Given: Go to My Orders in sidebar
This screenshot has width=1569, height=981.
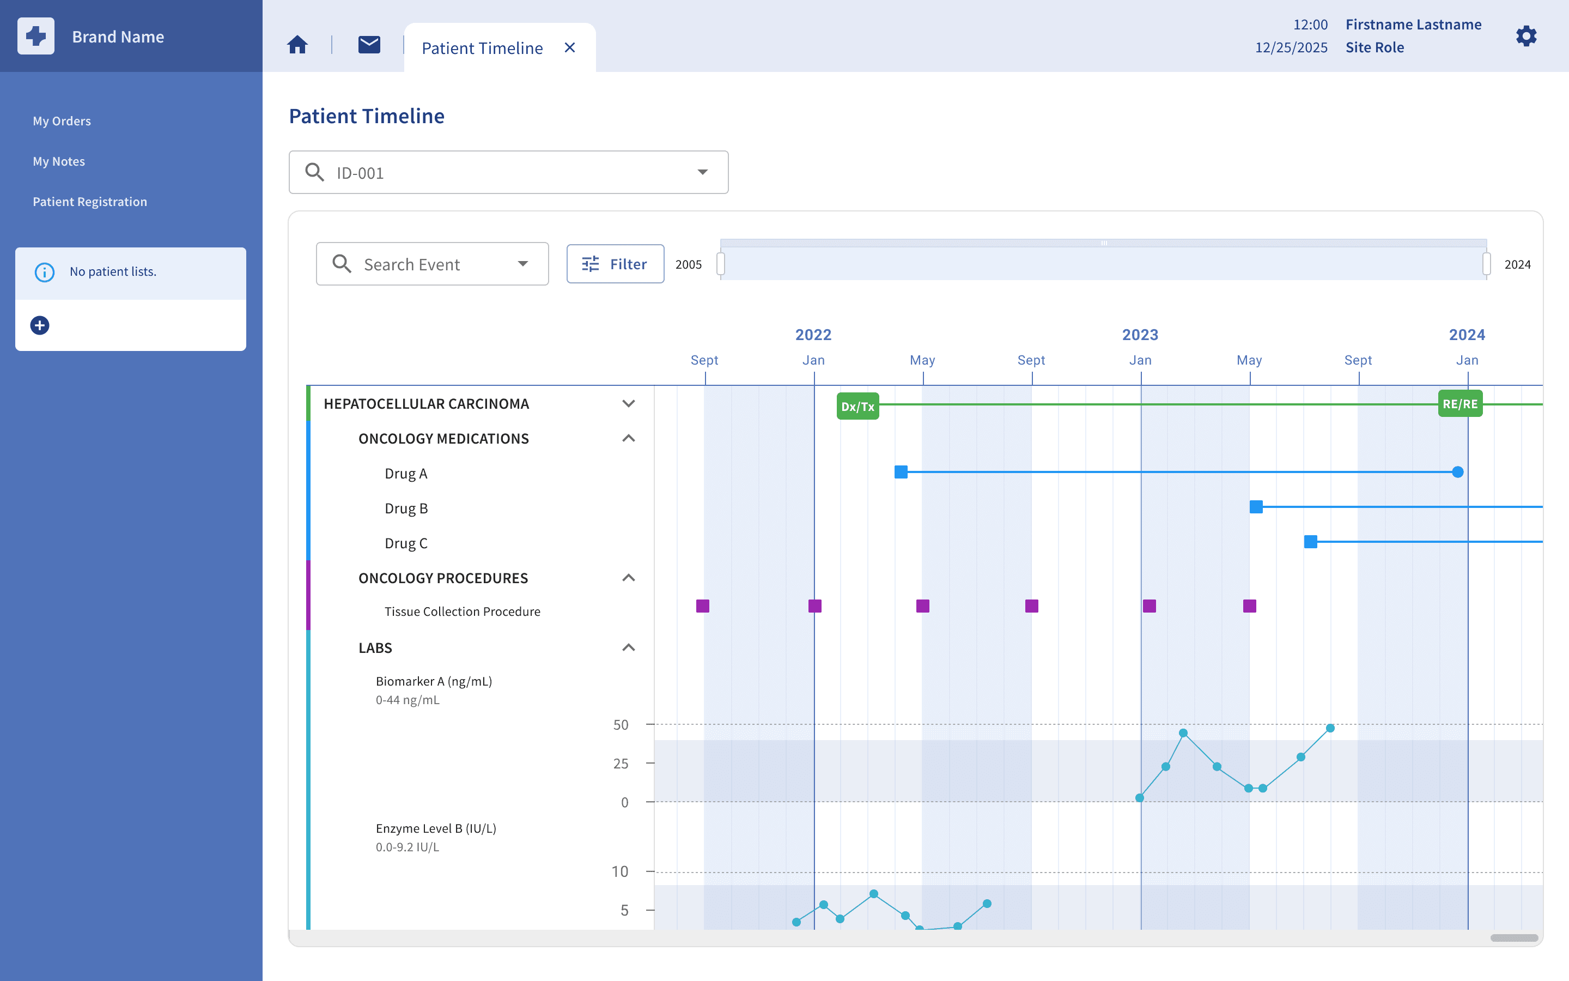Looking at the screenshot, I should click(62, 120).
